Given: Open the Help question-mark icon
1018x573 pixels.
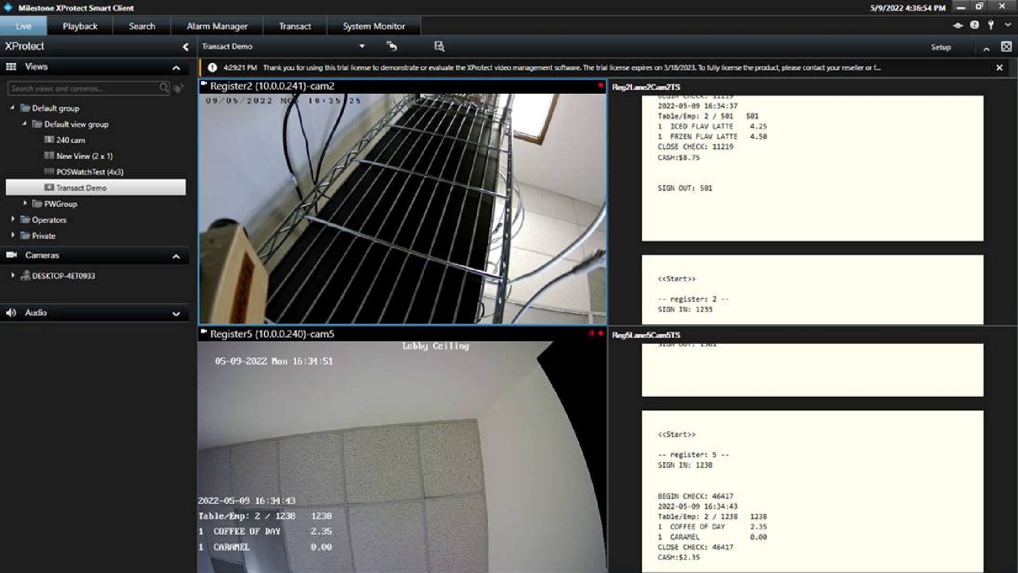Looking at the screenshot, I should click(975, 25).
